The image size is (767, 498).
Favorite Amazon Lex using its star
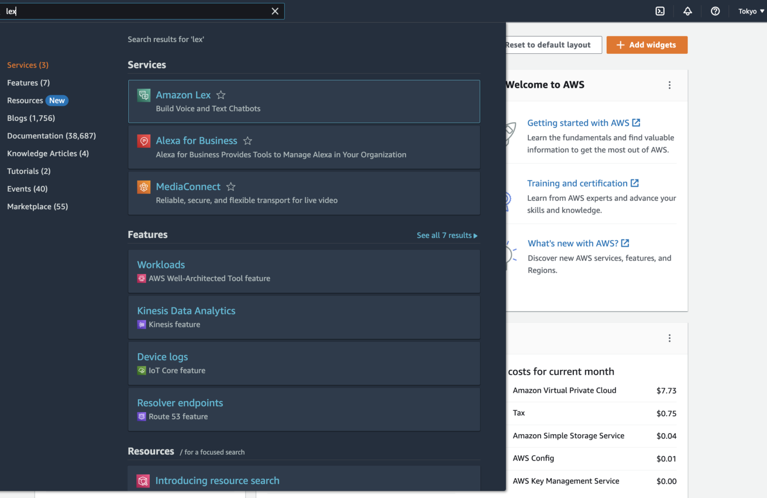pos(221,95)
